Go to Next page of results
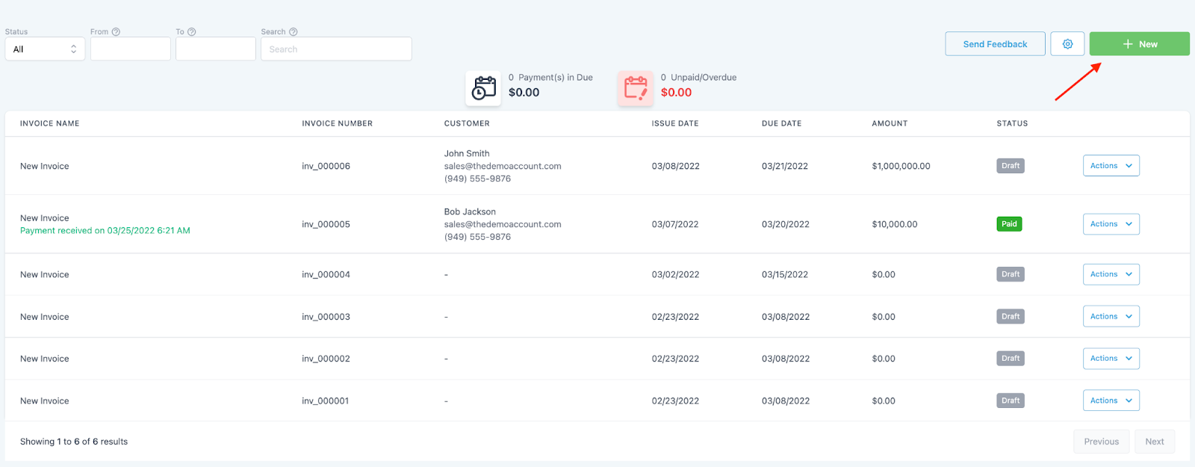1195x467 pixels. point(1154,442)
